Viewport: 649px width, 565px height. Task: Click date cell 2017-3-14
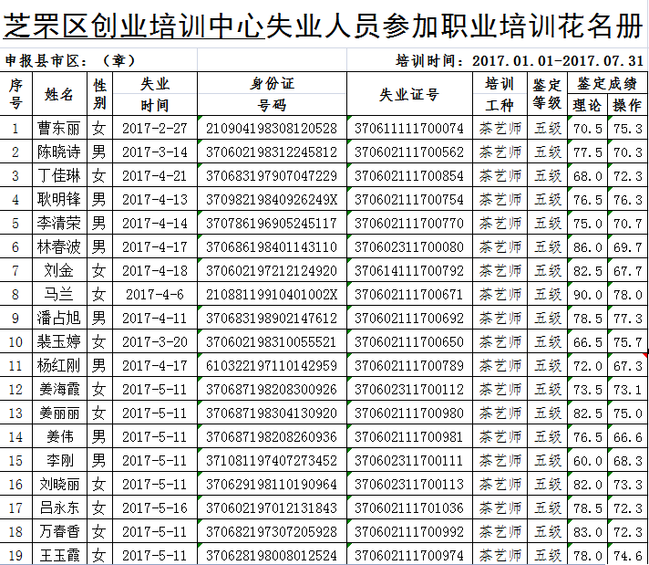pos(155,152)
